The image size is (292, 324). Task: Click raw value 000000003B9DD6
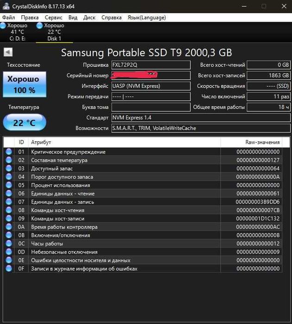coord(258,202)
